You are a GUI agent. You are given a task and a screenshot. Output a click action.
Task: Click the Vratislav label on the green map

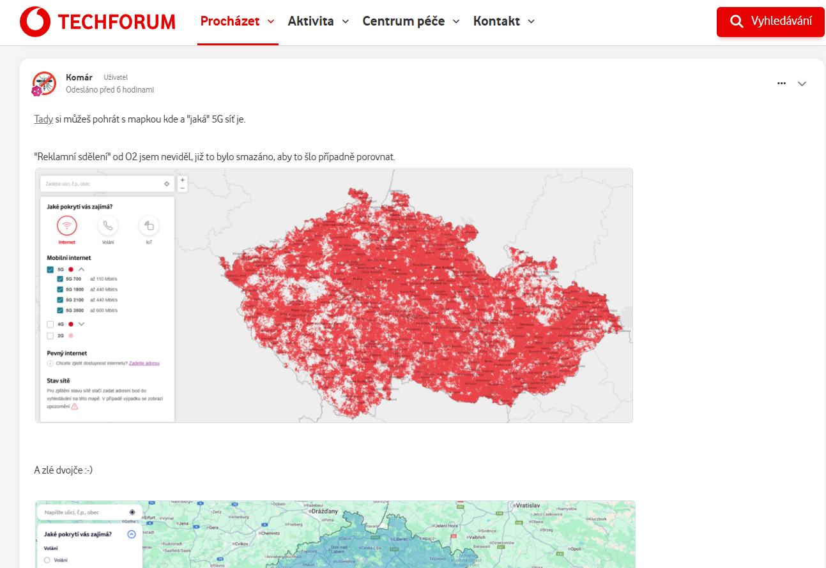point(529,504)
